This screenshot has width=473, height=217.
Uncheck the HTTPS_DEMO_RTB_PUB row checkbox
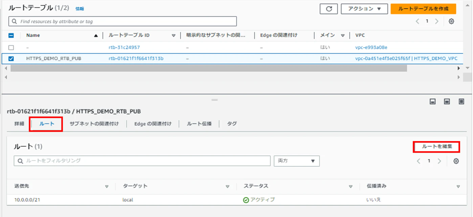coord(11,59)
